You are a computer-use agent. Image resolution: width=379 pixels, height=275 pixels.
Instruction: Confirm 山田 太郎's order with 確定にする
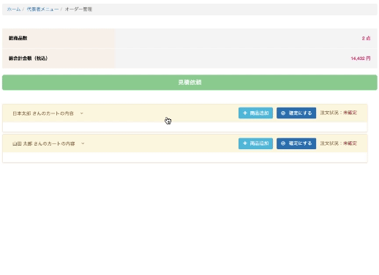296,143
